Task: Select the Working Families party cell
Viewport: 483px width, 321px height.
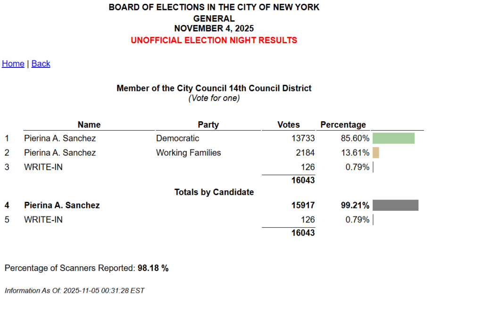Action: [188, 153]
